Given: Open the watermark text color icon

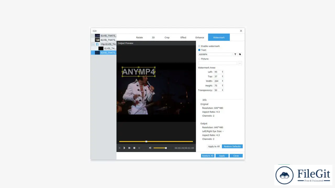Looking at the screenshot, I should click(x=240, y=54).
